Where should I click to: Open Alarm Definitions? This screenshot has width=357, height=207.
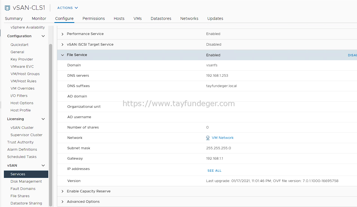(22, 150)
